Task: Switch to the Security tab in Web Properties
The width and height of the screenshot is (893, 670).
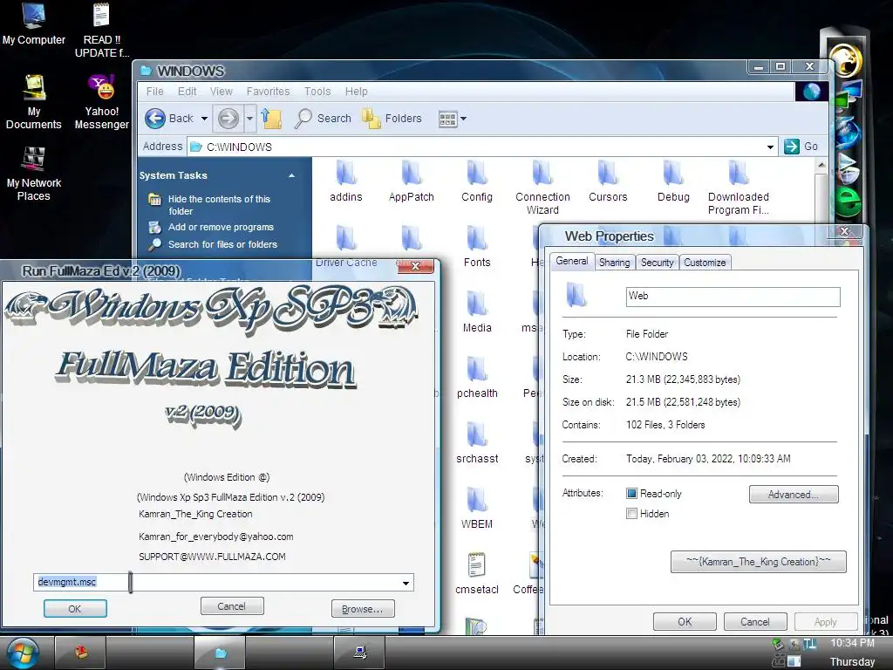Action: tap(657, 263)
